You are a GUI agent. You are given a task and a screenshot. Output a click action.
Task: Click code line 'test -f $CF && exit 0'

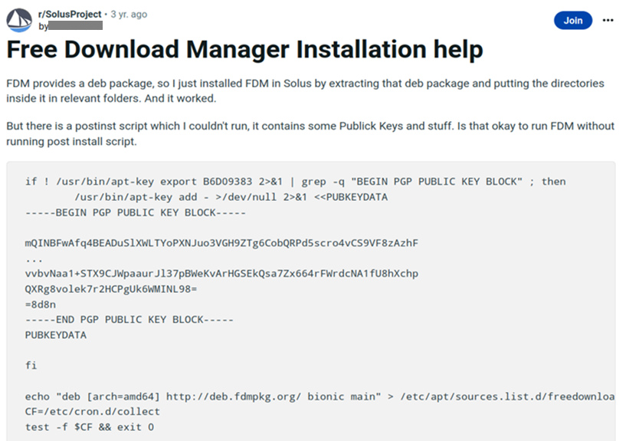pos(90,427)
